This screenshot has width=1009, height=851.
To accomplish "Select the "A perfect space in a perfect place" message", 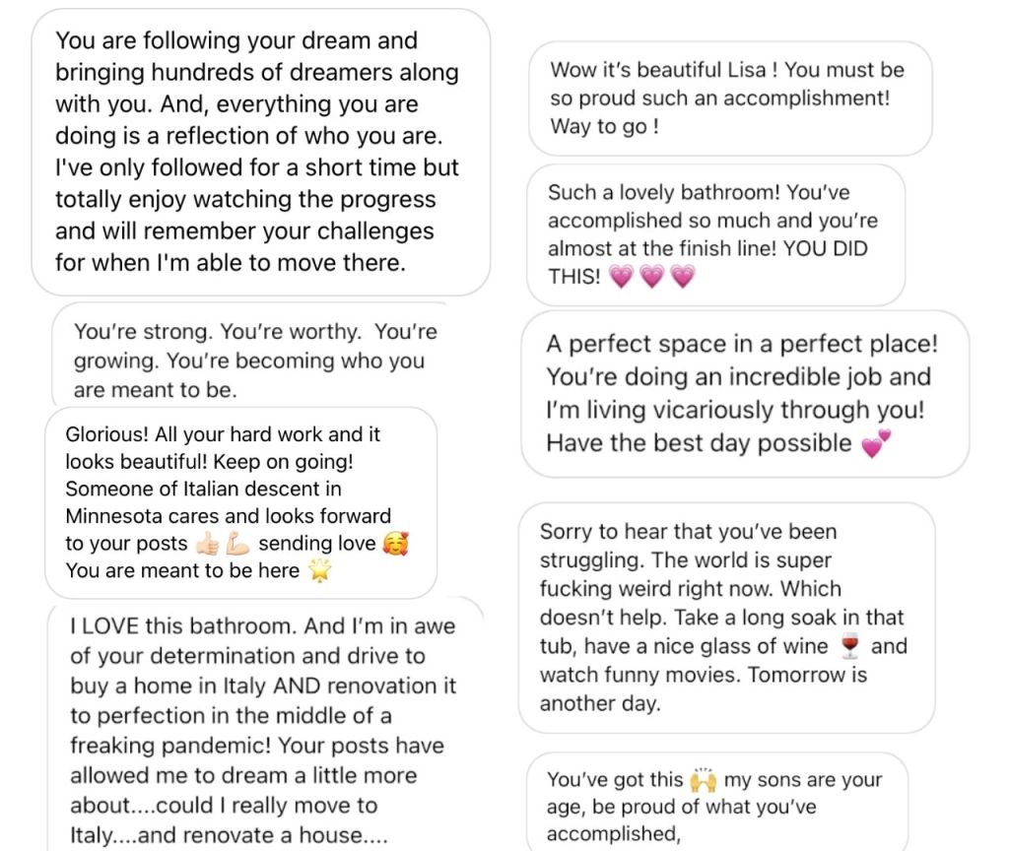I will [x=743, y=393].
